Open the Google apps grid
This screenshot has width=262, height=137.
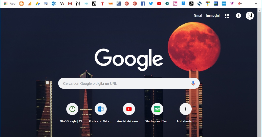click(x=227, y=16)
